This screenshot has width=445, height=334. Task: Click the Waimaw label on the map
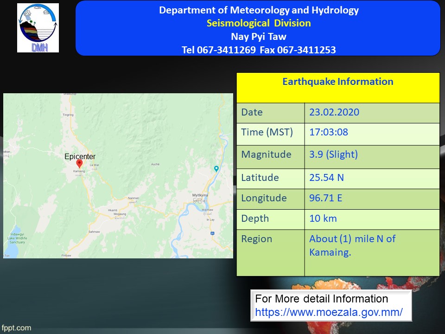[208, 210]
